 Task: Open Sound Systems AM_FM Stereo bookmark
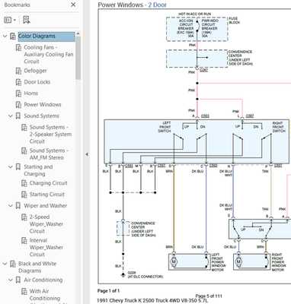point(49,154)
